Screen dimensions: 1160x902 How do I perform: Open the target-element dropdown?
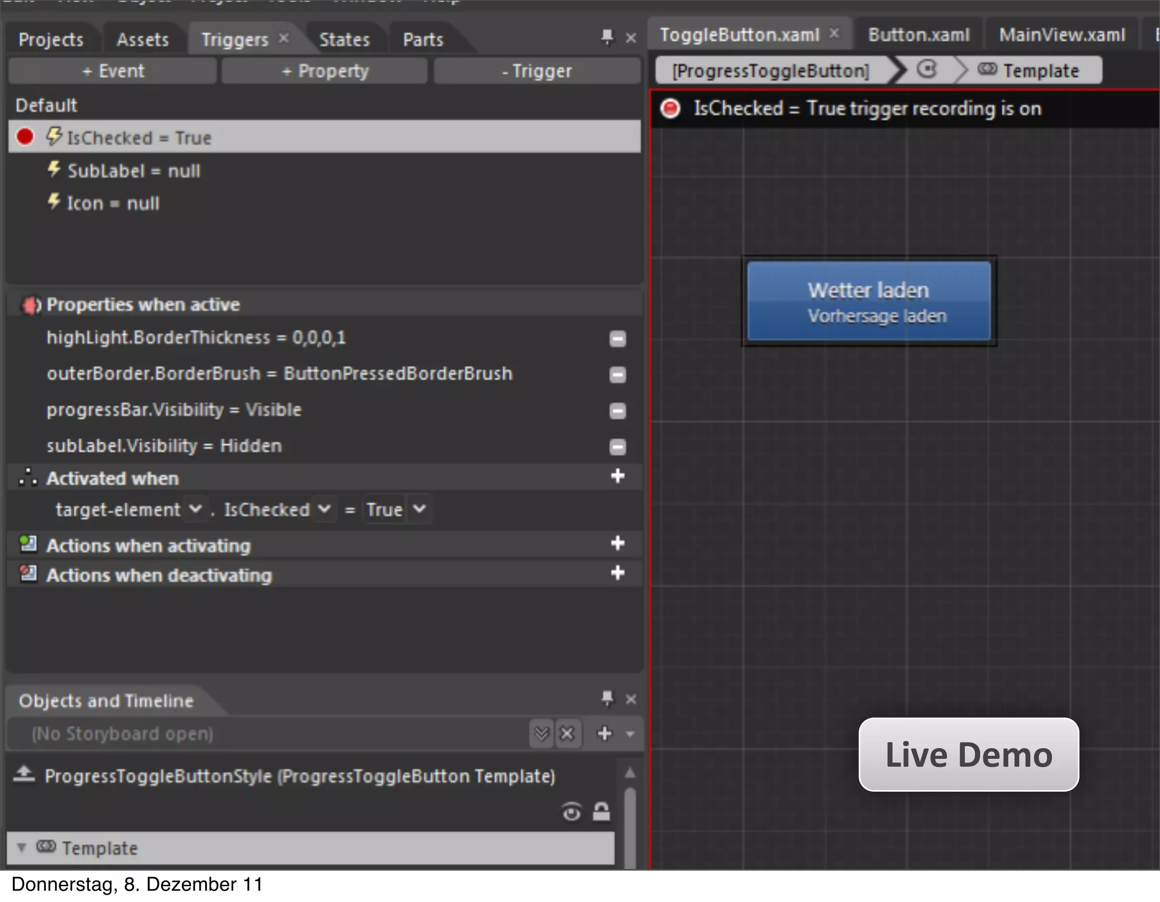[195, 508]
